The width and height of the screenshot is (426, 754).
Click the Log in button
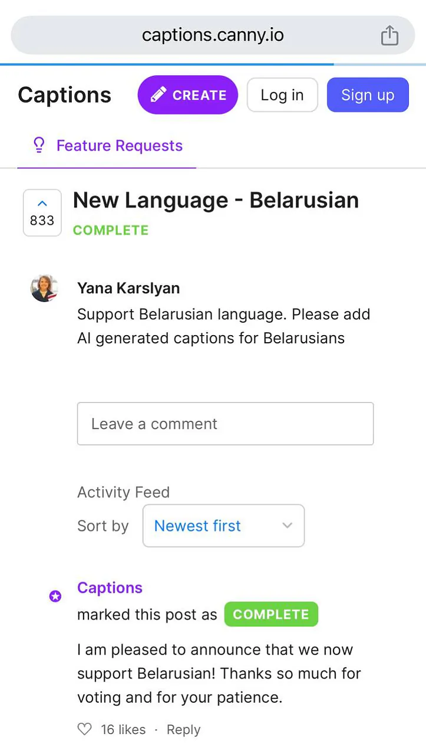click(x=282, y=95)
